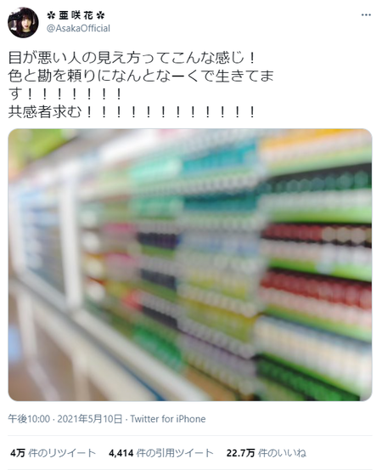Click the 4万 retweet count number

[x=18, y=453]
